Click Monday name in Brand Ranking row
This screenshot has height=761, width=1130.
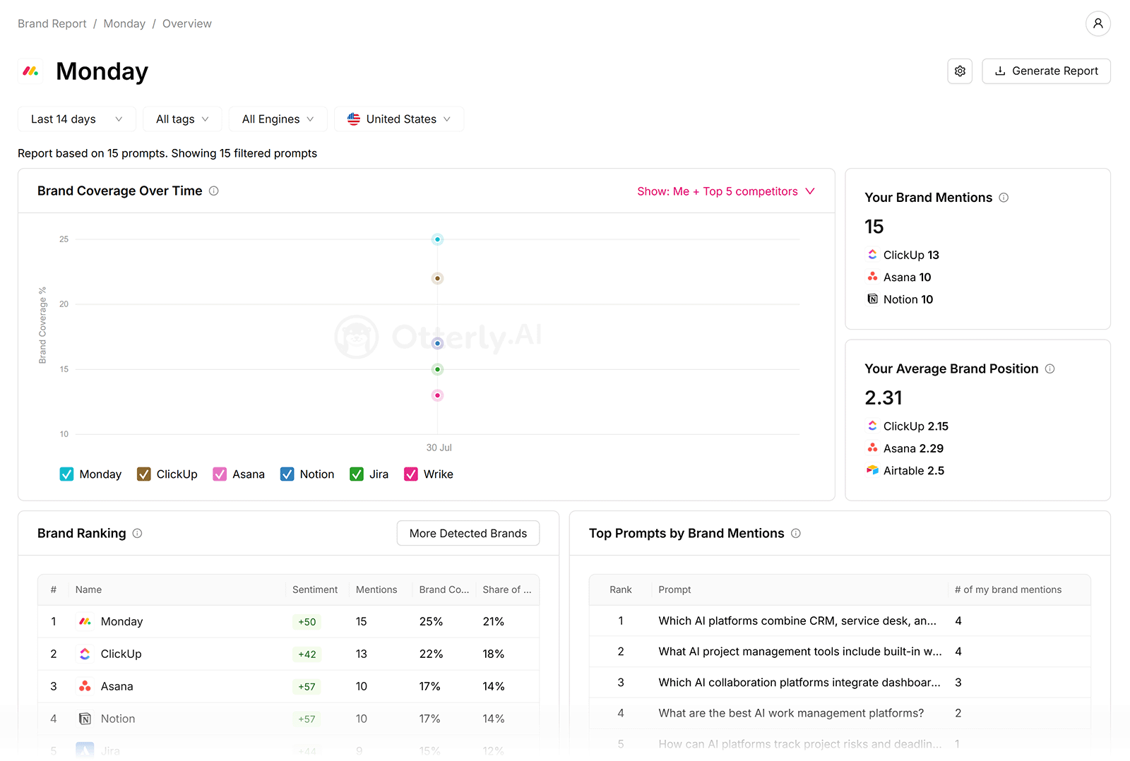coord(121,621)
